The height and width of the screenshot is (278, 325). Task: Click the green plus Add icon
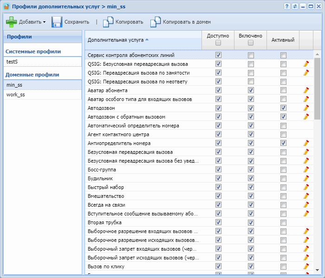coord(11,22)
